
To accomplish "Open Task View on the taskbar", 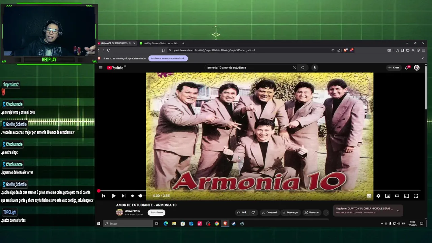I will click(157, 223).
